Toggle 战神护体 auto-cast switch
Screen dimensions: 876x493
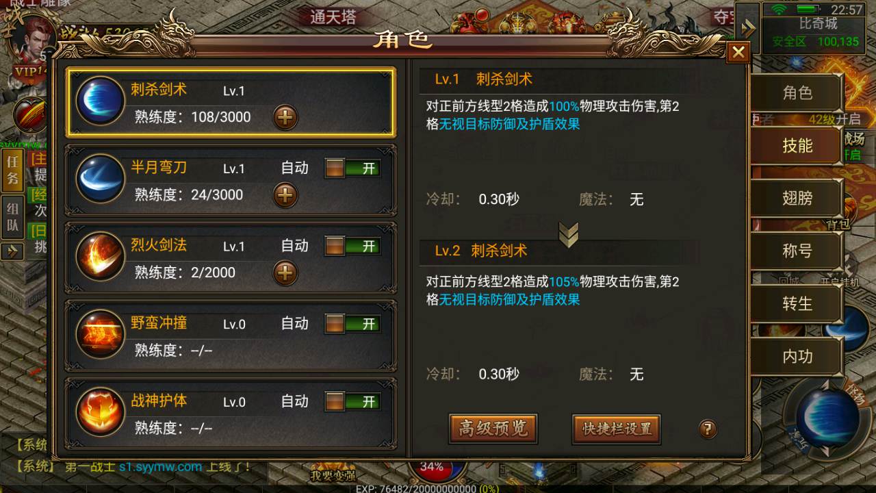[352, 401]
